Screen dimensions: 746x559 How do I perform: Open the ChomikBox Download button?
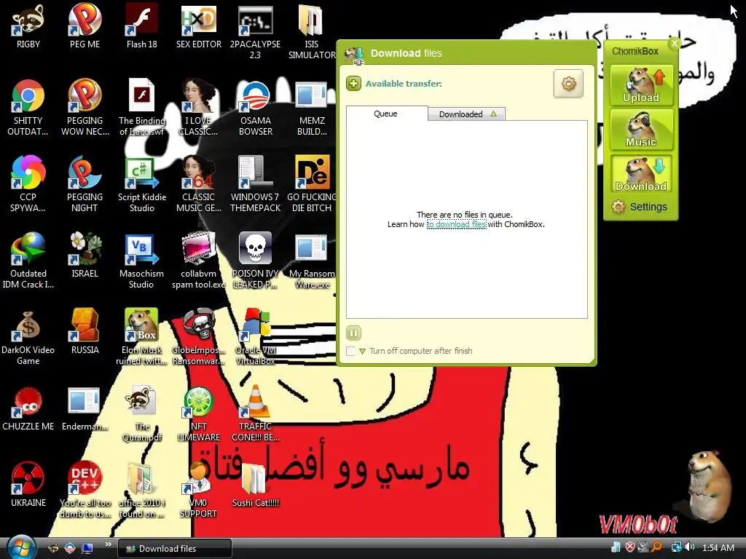click(x=641, y=174)
